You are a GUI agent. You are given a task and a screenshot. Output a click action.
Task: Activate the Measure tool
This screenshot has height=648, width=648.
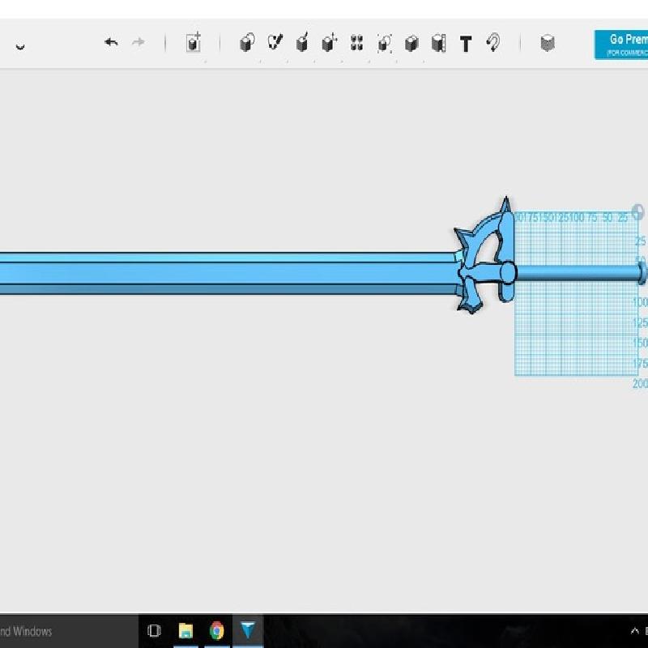[x=439, y=43]
